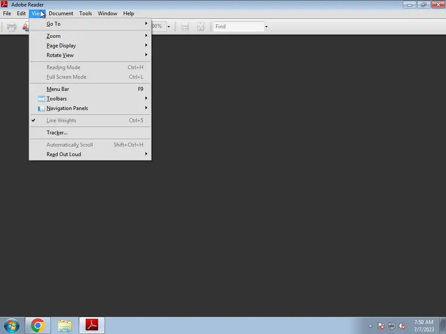Click the Toolbars menu icon
Image resolution: width=446 pixels, height=334 pixels.
[41, 99]
